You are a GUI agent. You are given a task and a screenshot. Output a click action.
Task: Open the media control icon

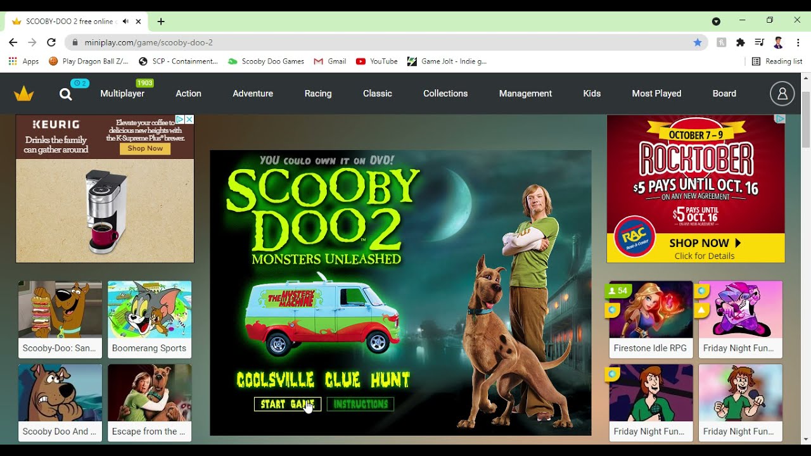point(759,42)
